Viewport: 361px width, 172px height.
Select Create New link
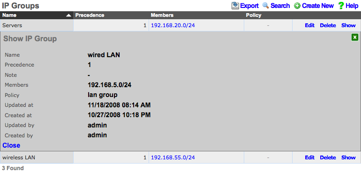click(x=318, y=6)
